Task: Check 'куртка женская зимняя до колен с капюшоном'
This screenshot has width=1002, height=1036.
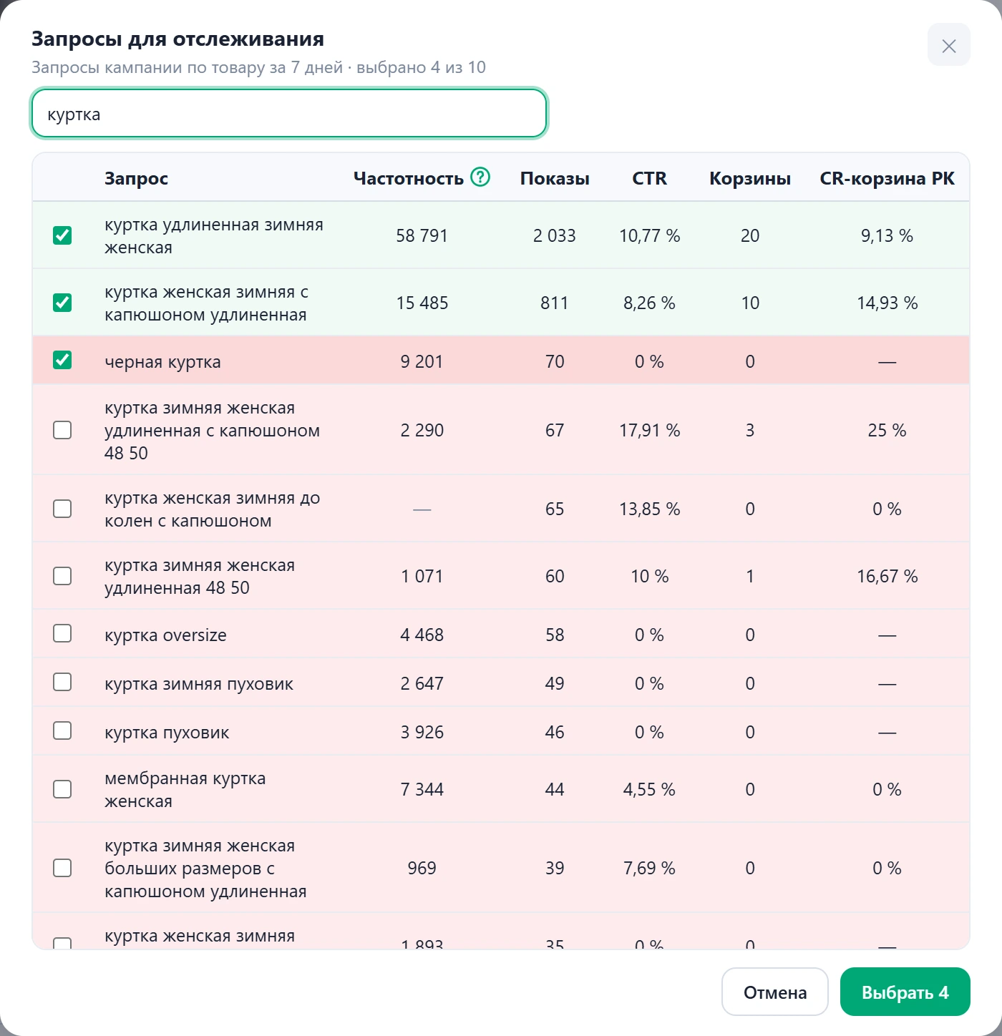Action: click(63, 509)
